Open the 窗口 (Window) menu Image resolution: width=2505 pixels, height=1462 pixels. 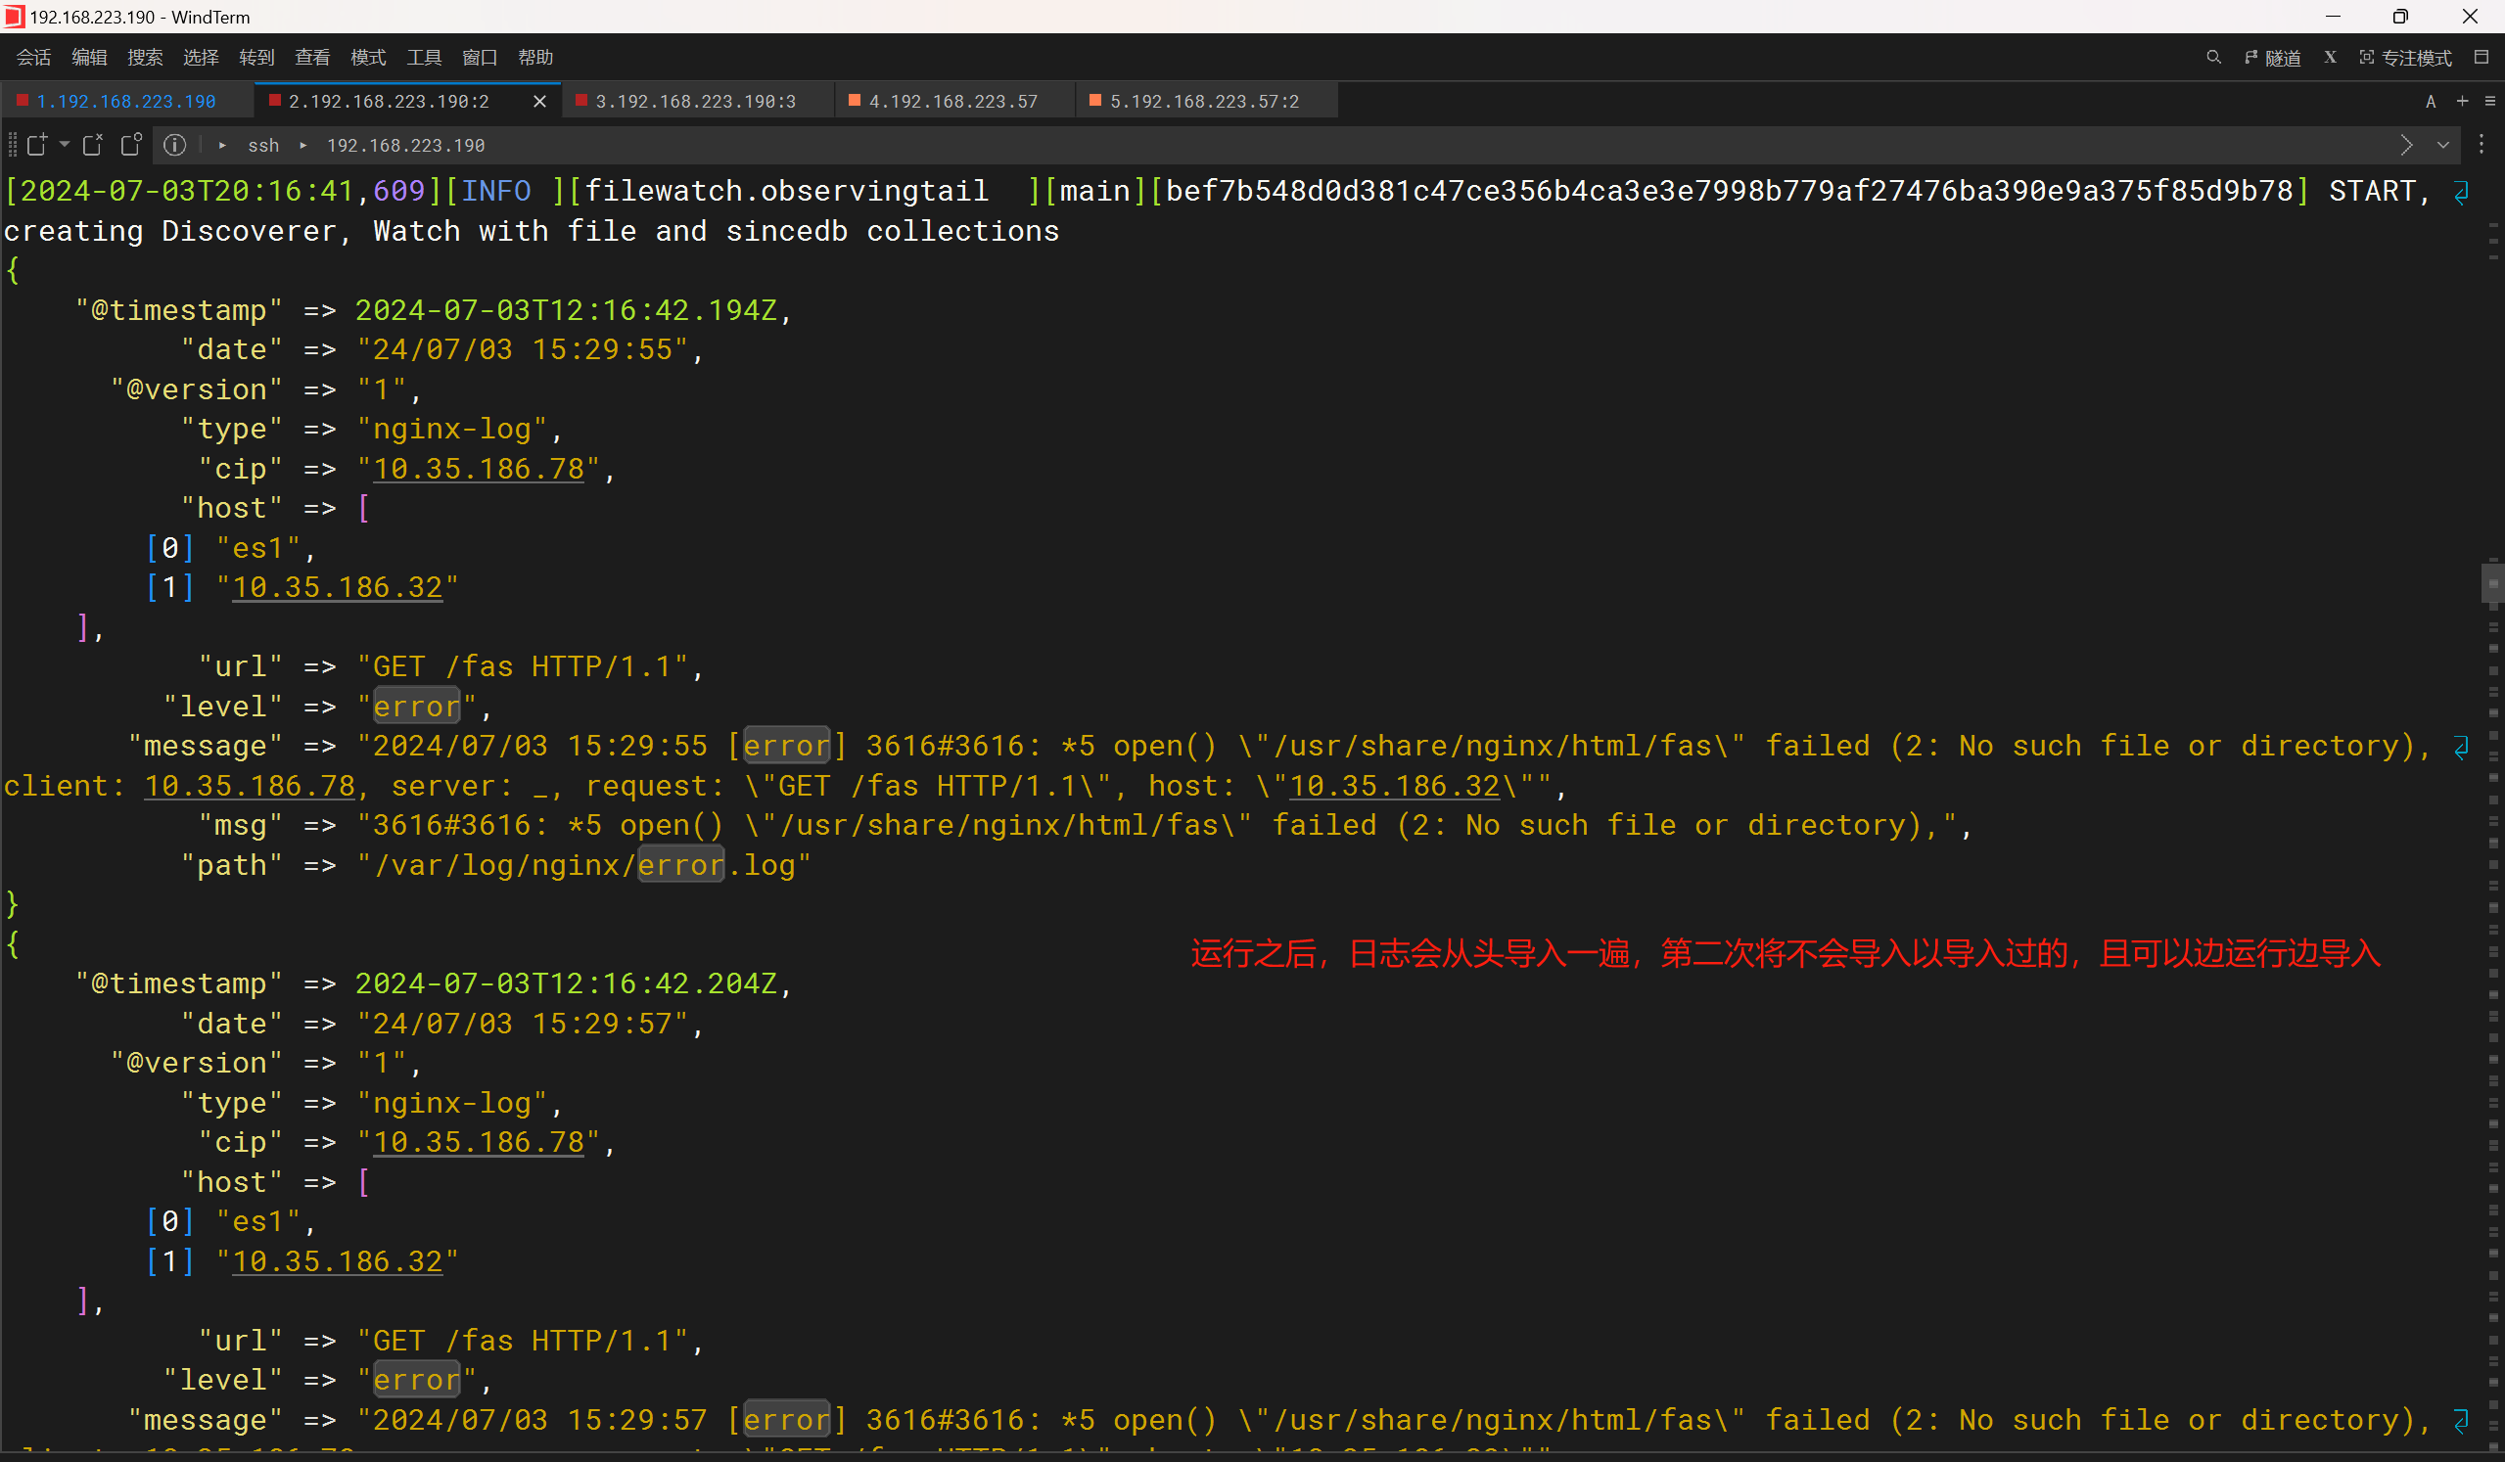point(479,58)
